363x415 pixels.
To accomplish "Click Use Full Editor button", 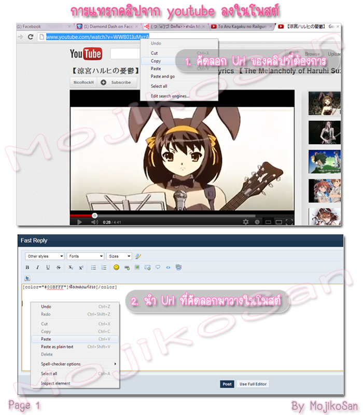I will click(253, 384).
